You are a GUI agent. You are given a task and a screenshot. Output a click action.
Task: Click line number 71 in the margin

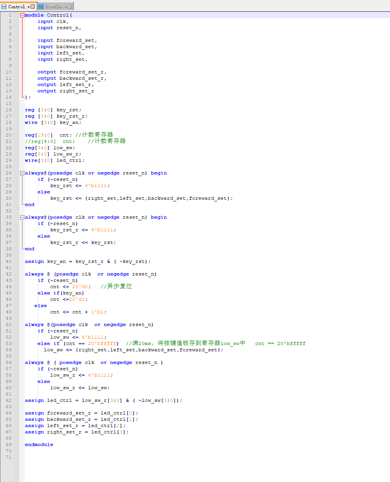point(9,457)
